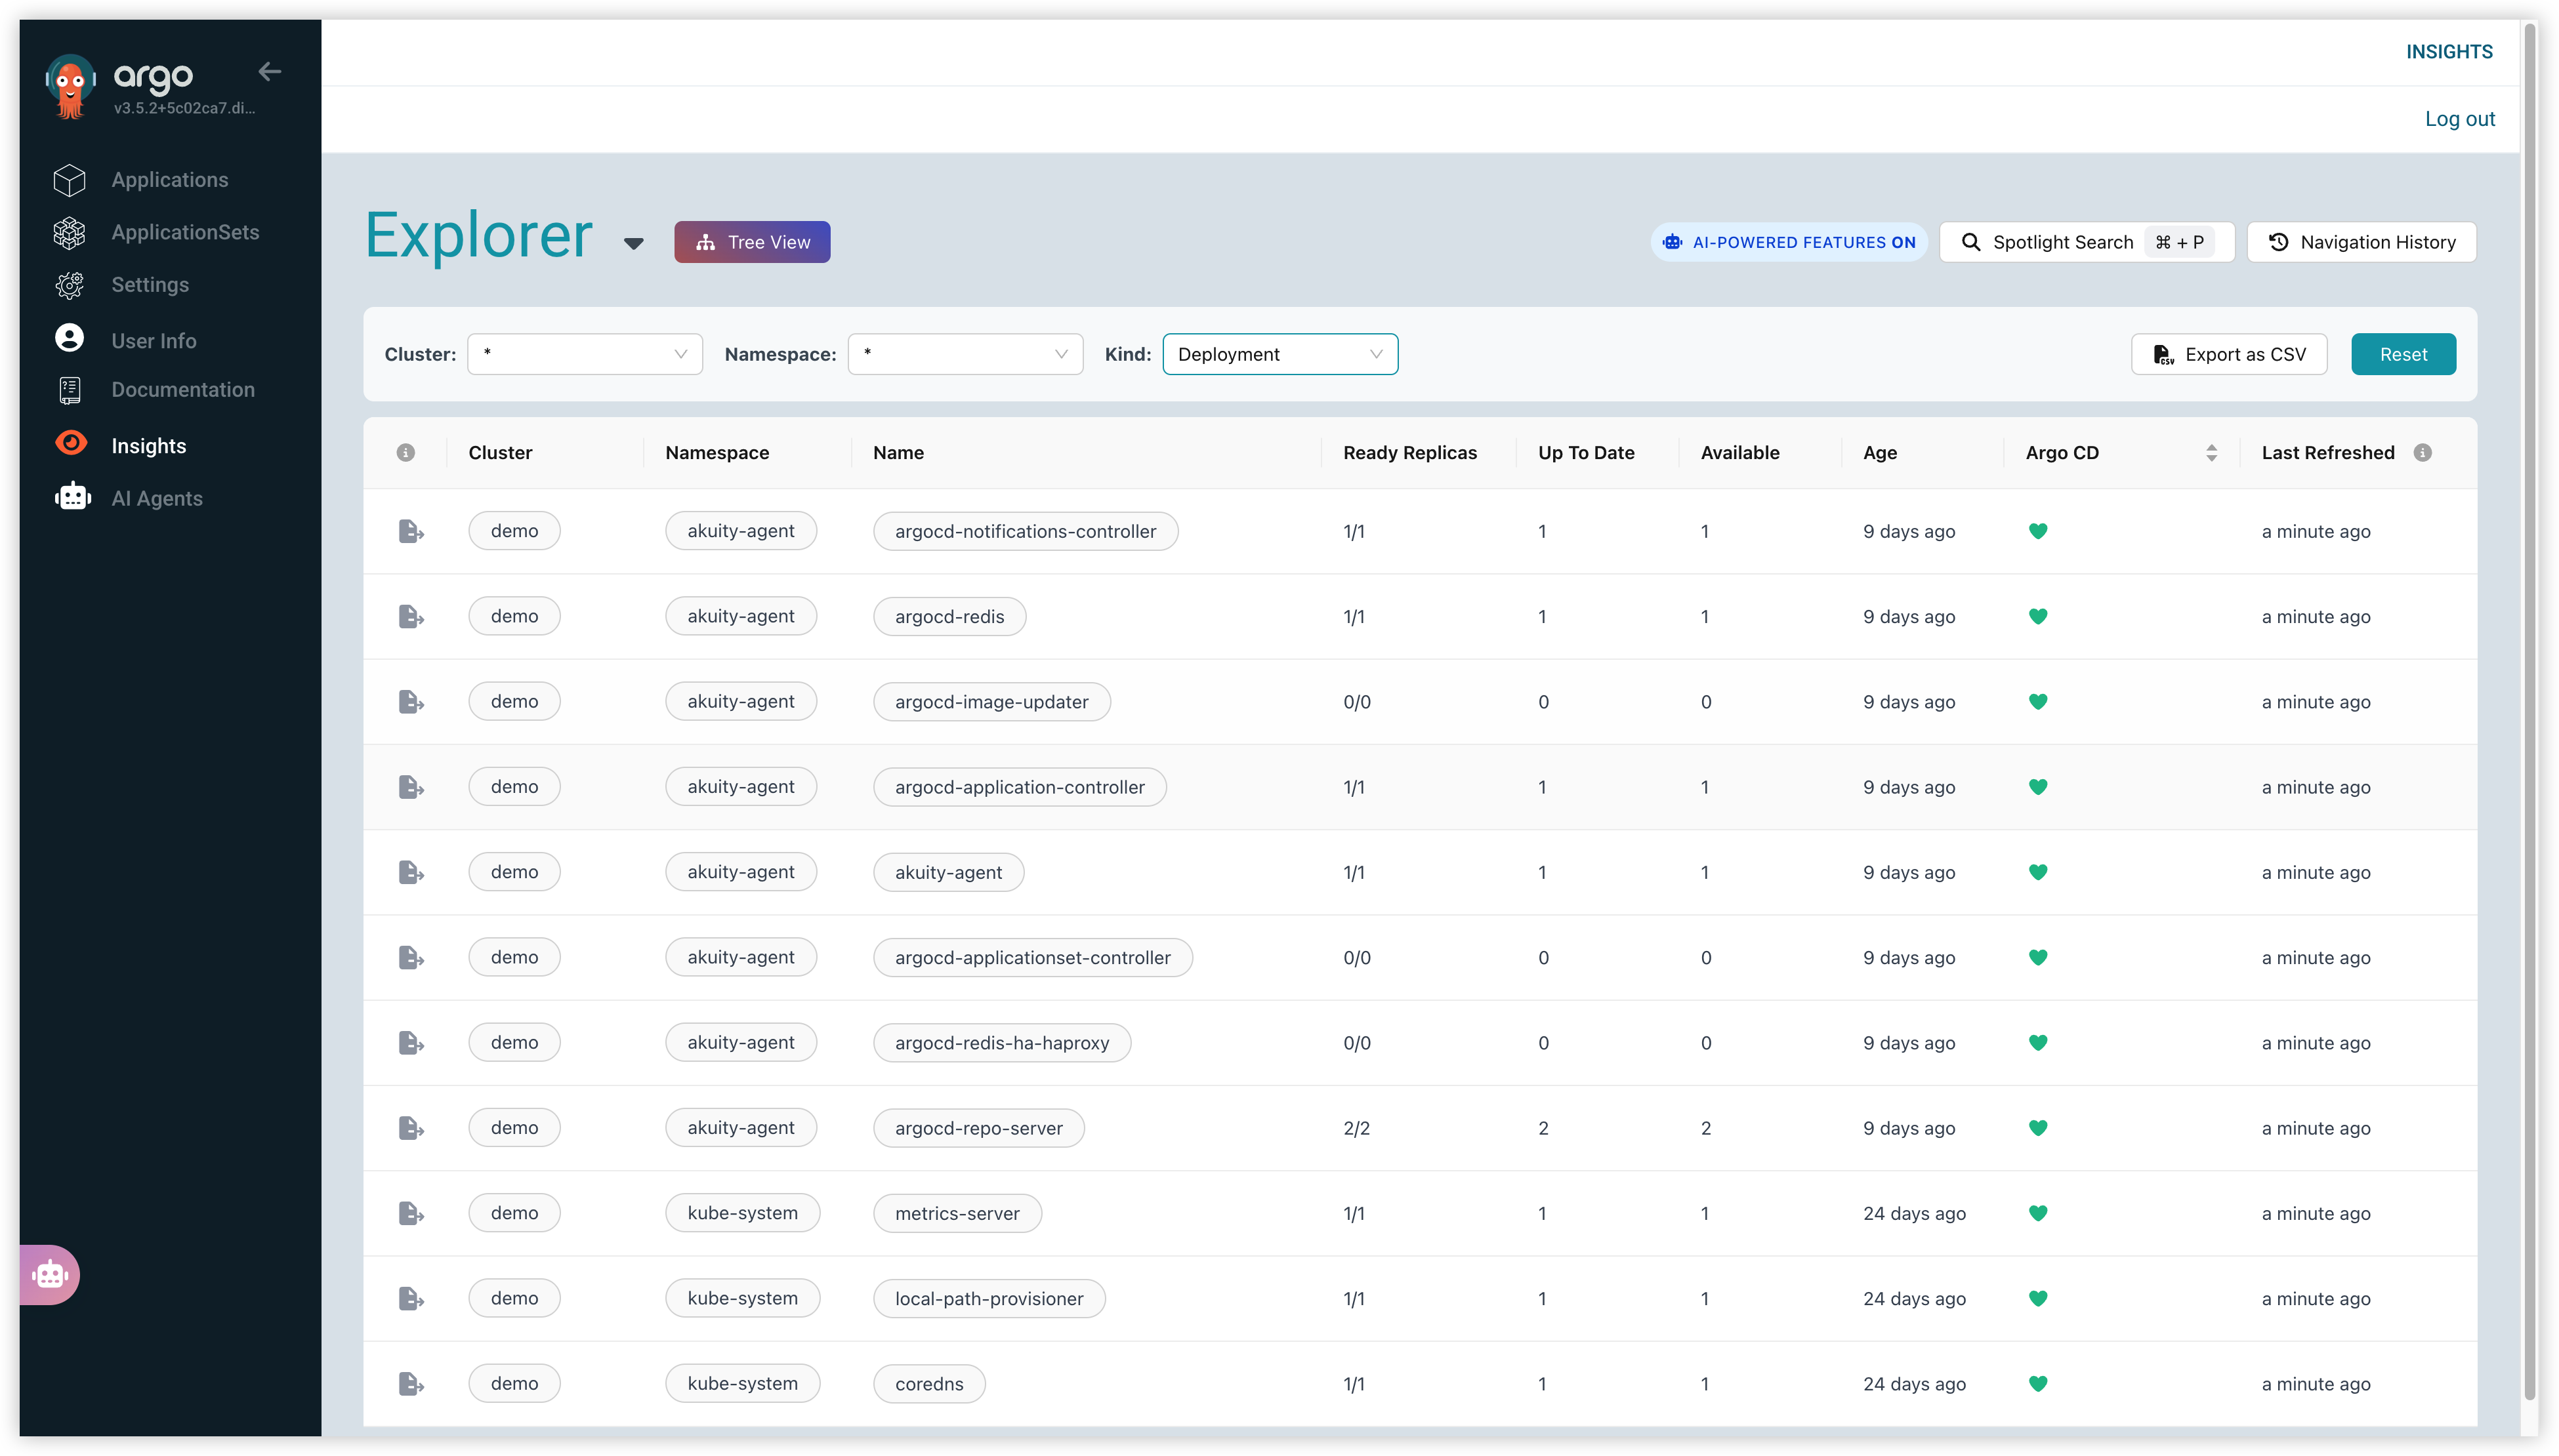The height and width of the screenshot is (1456, 2559).
Task: Open details icon for argocd-applicationset-controller row
Action: (x=411, y=957)
